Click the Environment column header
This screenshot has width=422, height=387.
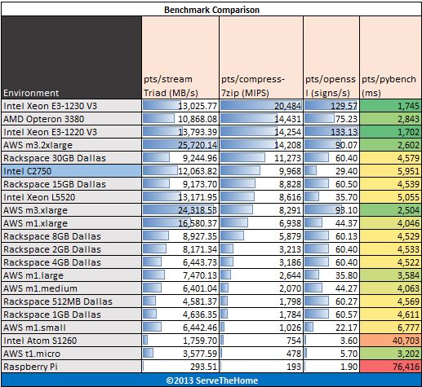pos(72,58)
